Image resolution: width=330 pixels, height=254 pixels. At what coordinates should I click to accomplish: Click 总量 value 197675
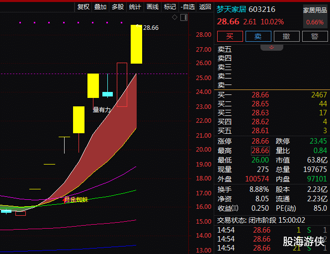(315, 169)
